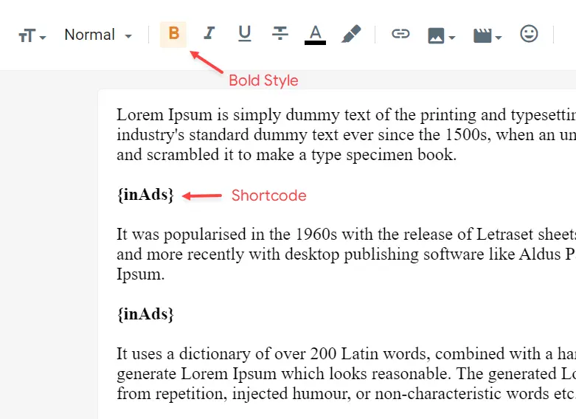Viewport: 576px width, 419px height.
Task: Click the insert image picture icon
Action: tap(437, 35)
